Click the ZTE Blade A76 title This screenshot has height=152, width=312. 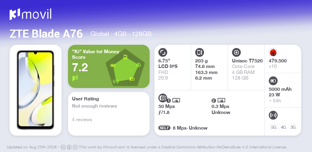coord(46,34)
